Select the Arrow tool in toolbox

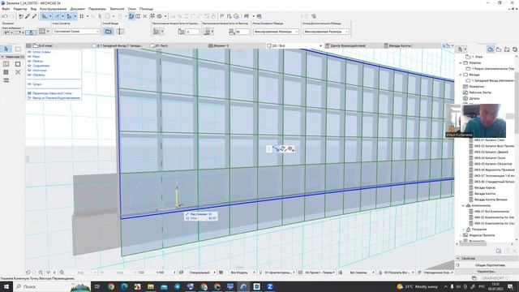click(x=6, y=49)
